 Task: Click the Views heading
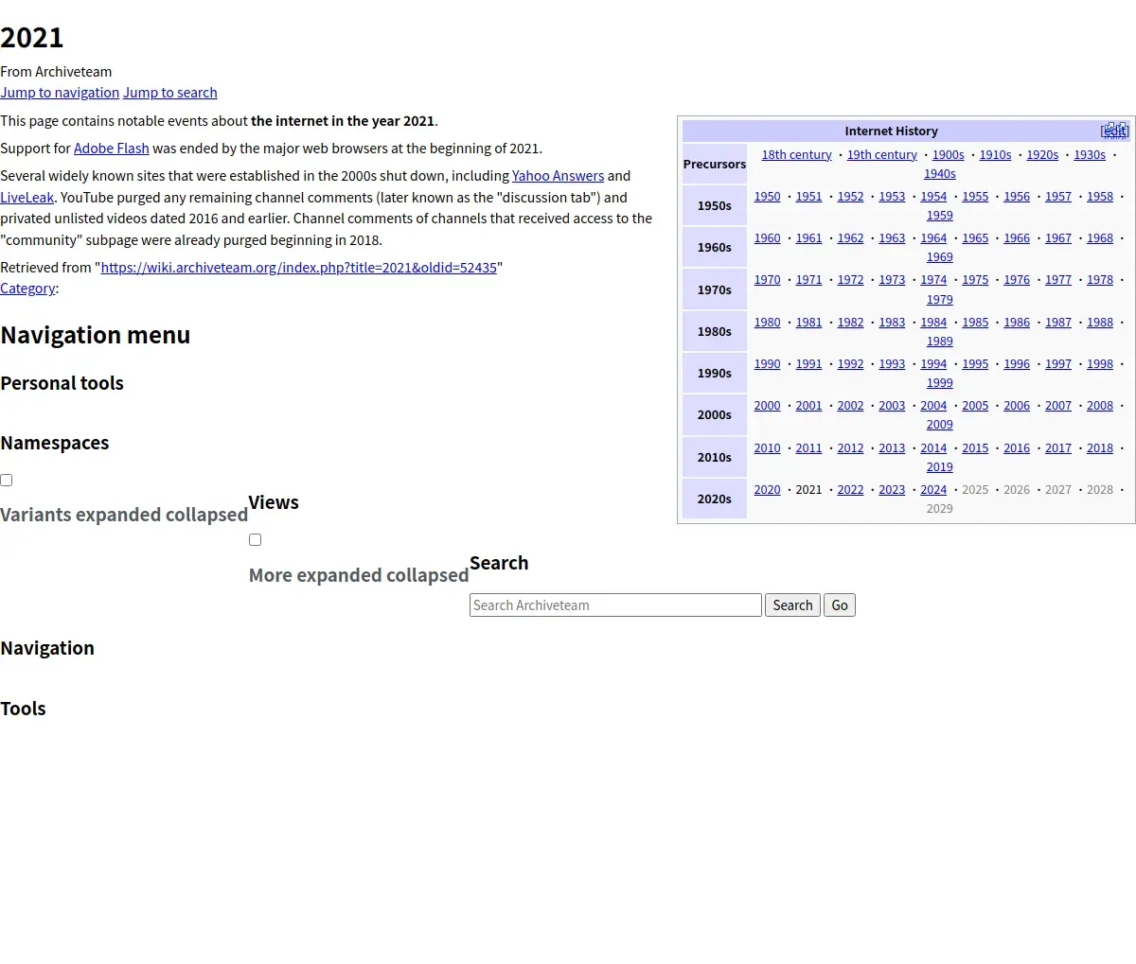[x=274, y=502]
